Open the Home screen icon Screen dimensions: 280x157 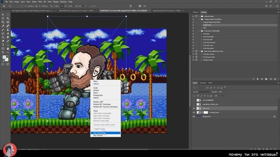[x=4, y=6]
